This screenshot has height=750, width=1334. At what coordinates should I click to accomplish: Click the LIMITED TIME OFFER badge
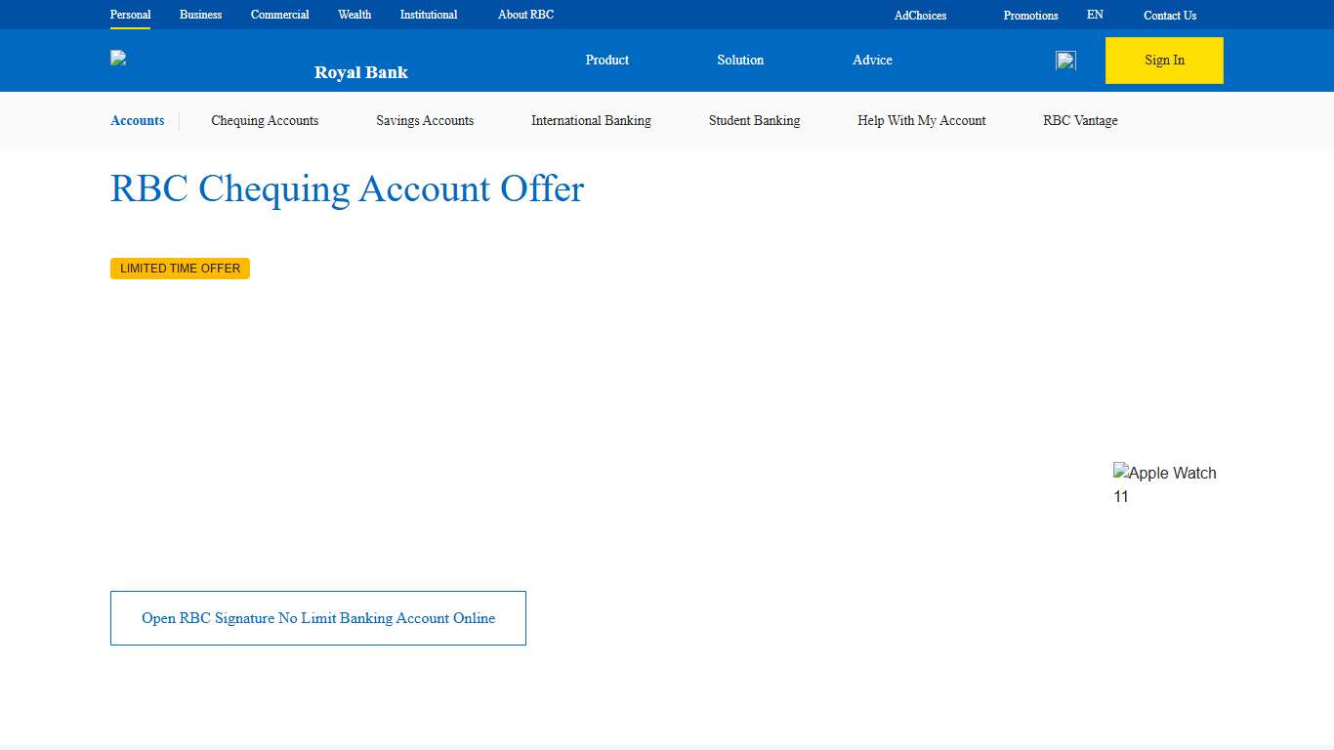click(x=180, y=268)
